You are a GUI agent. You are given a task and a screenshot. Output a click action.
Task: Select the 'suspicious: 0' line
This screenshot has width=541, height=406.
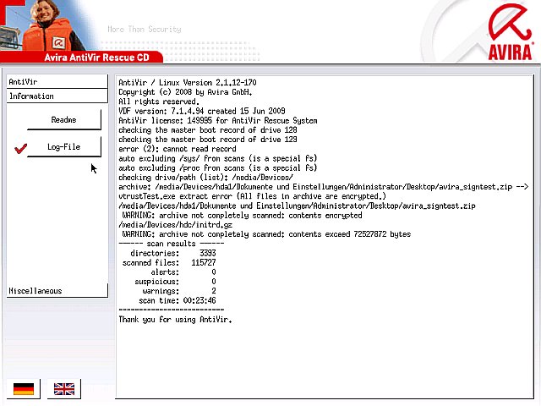pos(175,282)
